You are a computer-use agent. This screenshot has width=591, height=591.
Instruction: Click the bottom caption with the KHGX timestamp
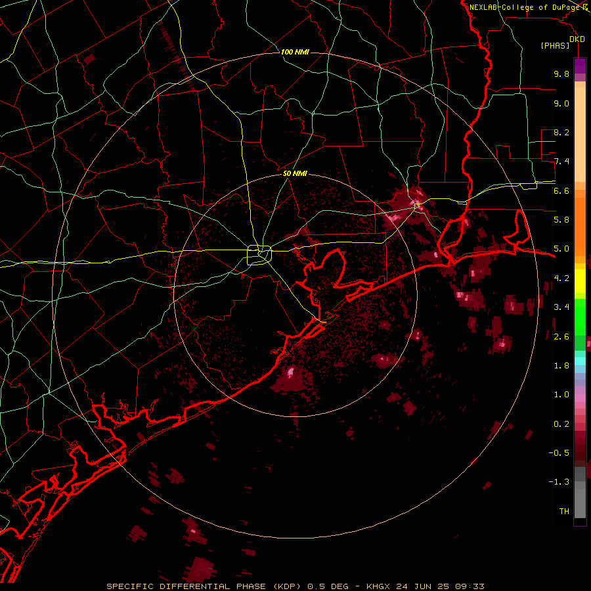[x=295, y=586]
